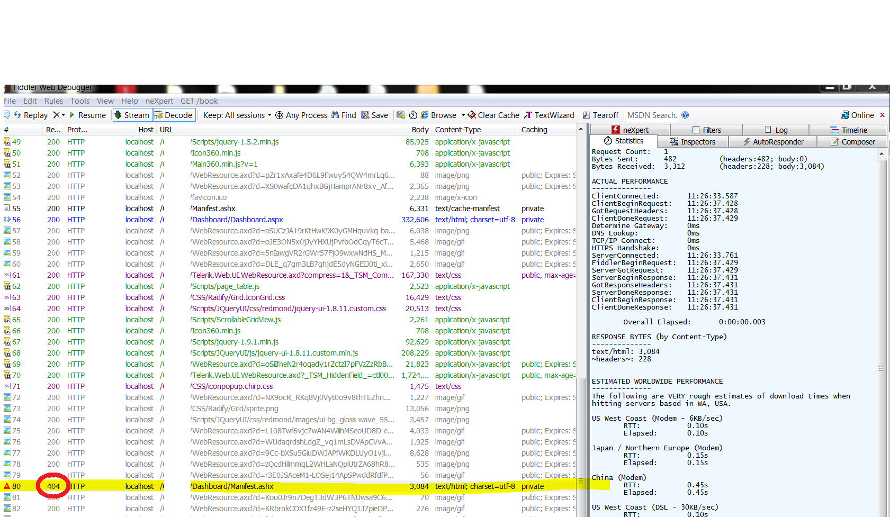
Task: Switch to the Composer tab
Action: [x=852, y=142]
